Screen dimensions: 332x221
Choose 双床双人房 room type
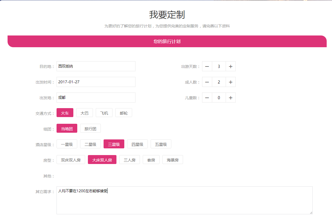point(71,160)
